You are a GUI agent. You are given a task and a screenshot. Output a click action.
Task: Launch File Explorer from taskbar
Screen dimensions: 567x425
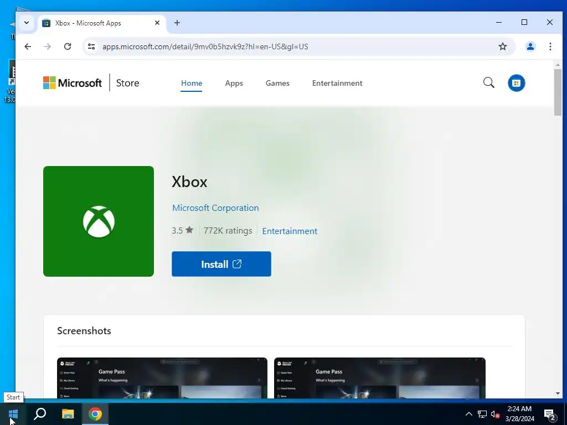point(68,414)
